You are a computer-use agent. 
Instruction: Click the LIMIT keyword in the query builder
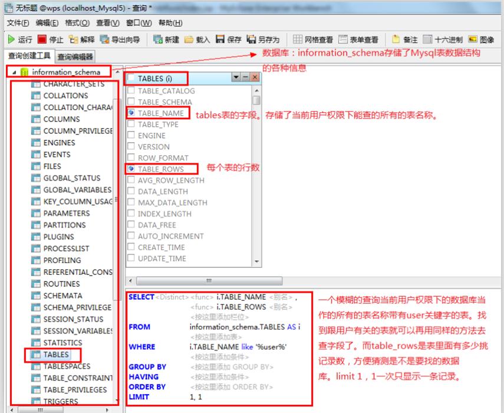(139, 397)
